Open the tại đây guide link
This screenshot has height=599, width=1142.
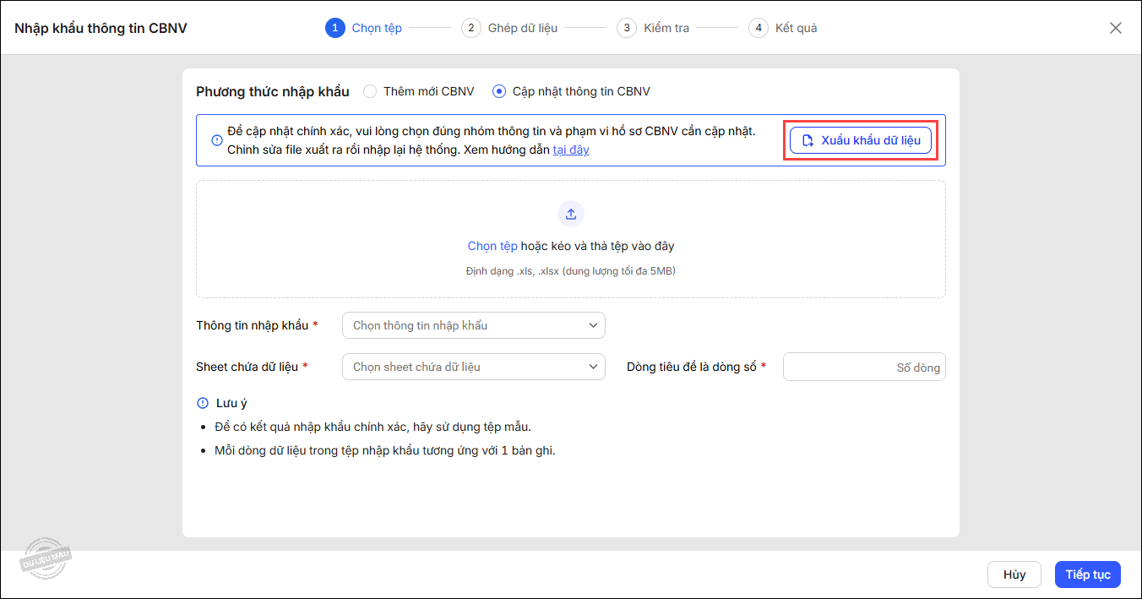point(571,150)
